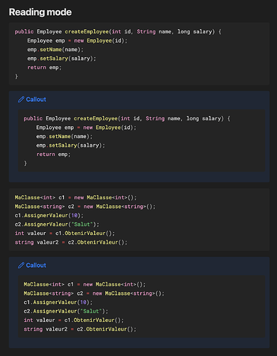Collapse the Callout title above the MaClasse code
Screen dimensions: 277x356
36,266
